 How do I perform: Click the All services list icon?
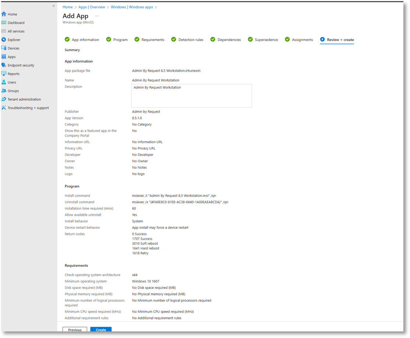point(4,31)
